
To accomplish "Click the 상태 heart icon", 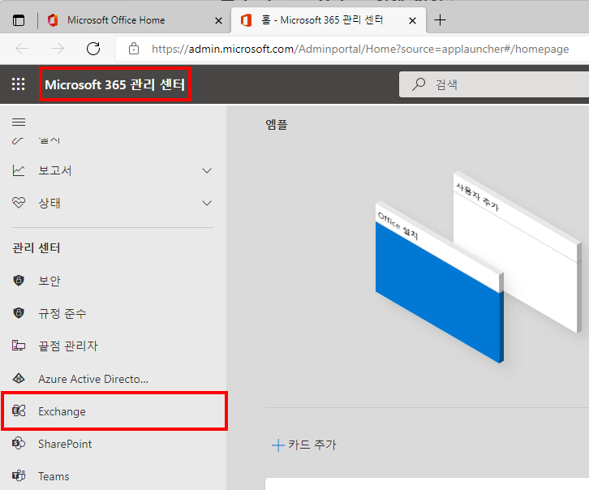I will click(x=19, y=203).
